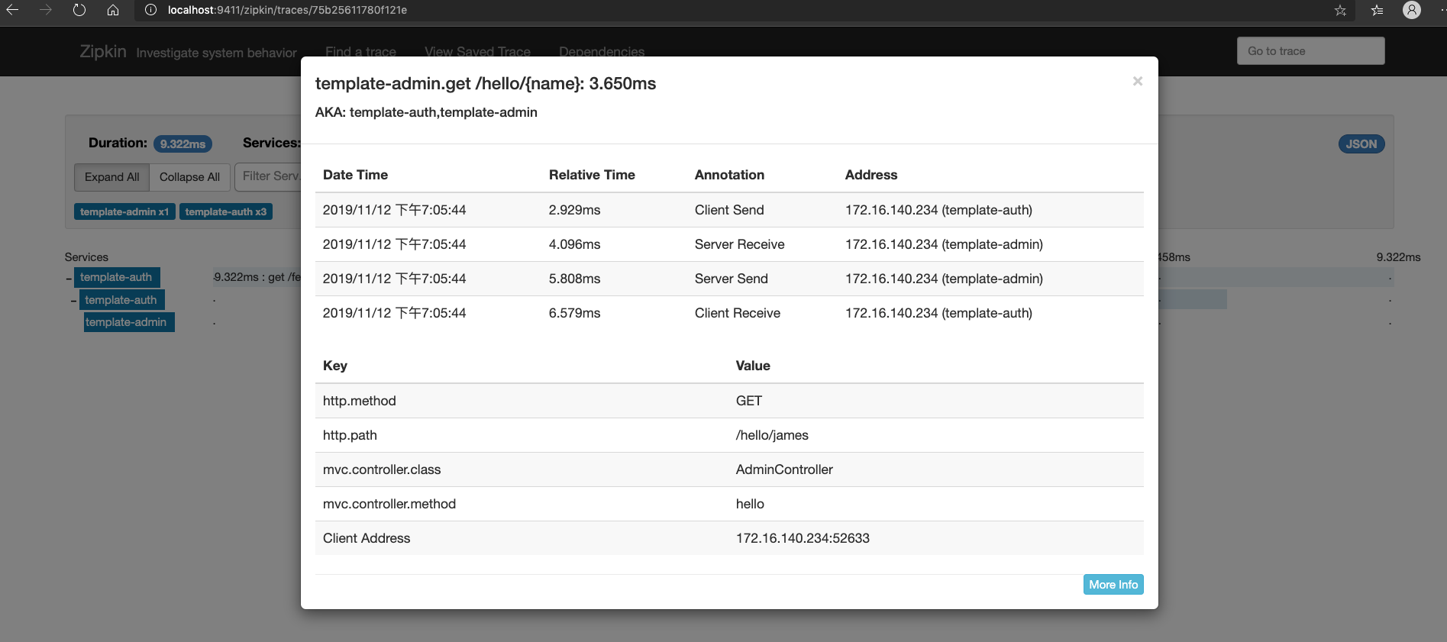Image resolution: width=1447 pixels, height=642 pixels.
Task: Click the Services column label
Action: [x=86, y=257]
